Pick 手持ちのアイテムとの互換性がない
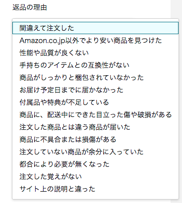182x203 pixels. pyautogui.click(x=95, y=65)
